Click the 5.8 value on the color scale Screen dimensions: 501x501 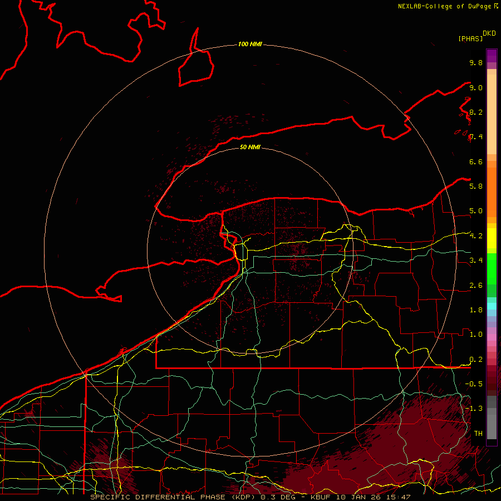476,186
